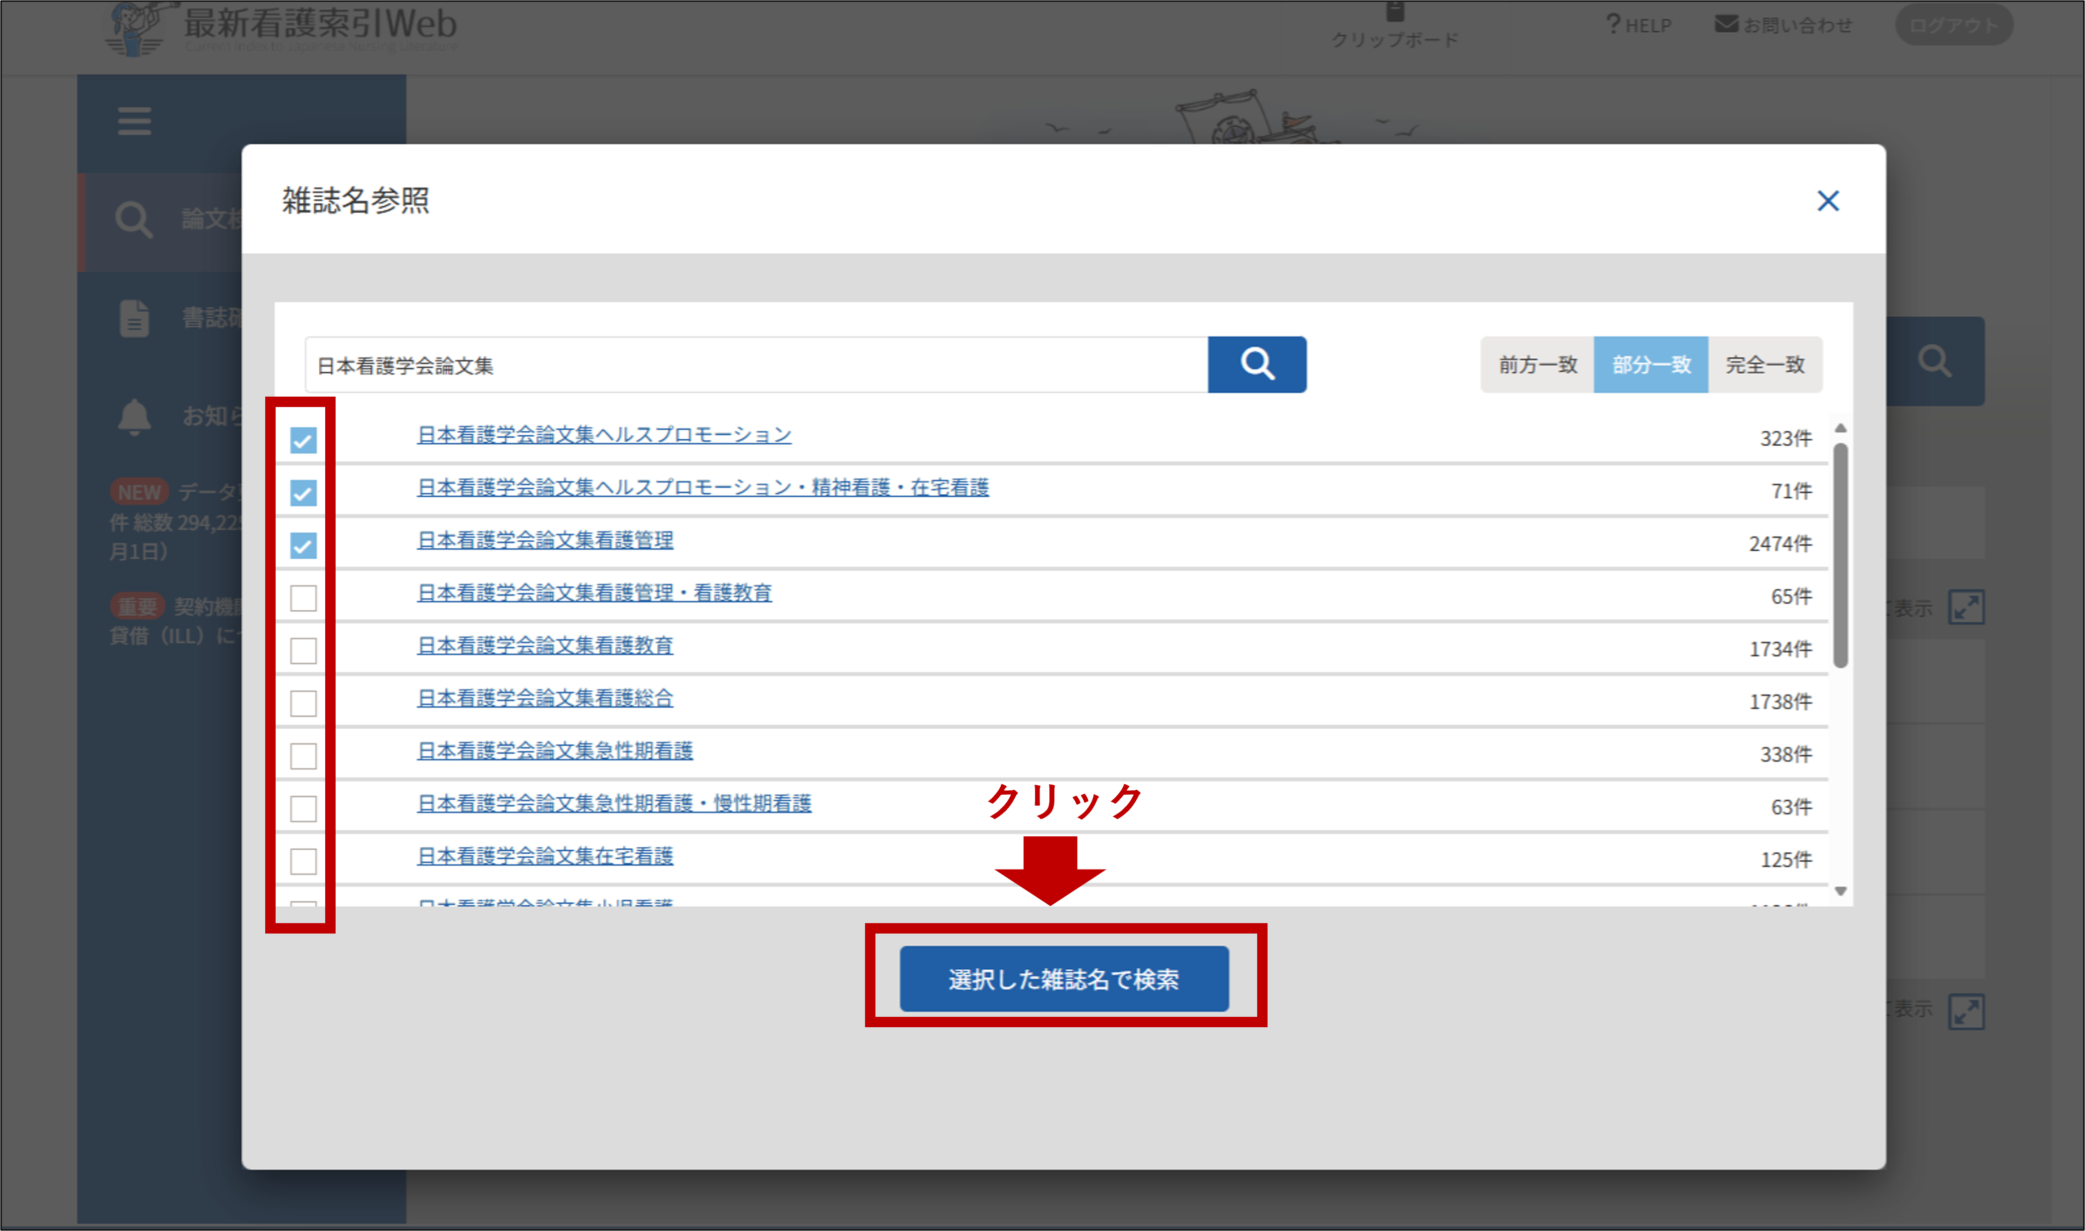Click the 論文検索 magnifier icon in sidebar
Screen dimensions: 2085x1231
[x=133, y=220]
